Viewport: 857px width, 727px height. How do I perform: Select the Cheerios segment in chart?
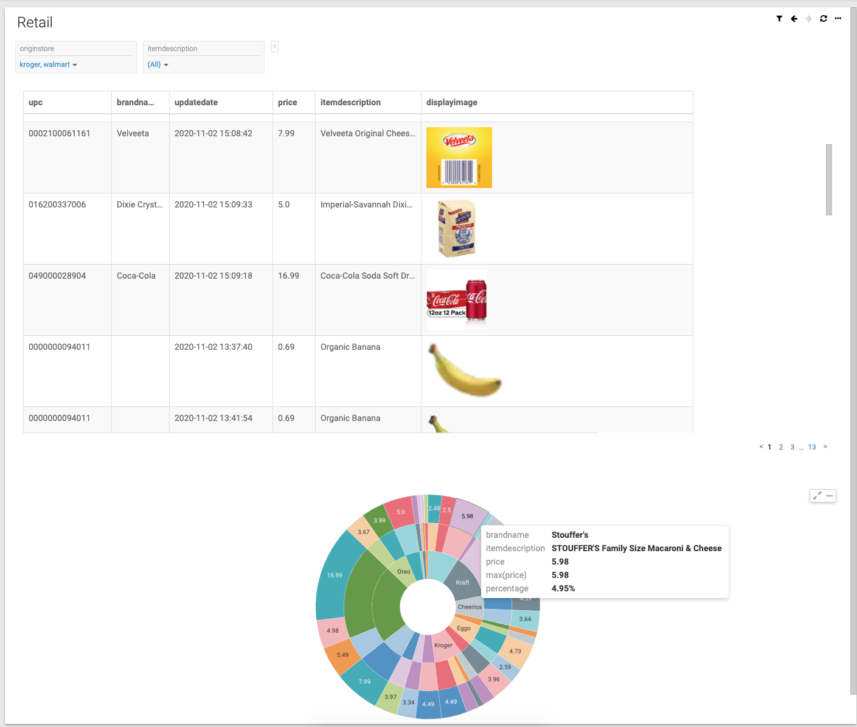click(x=470, y=607)
